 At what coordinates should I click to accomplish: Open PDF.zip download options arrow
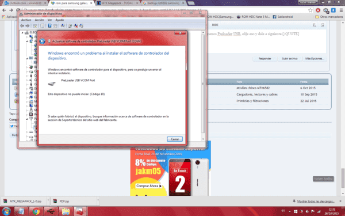(x=98, y=201)
